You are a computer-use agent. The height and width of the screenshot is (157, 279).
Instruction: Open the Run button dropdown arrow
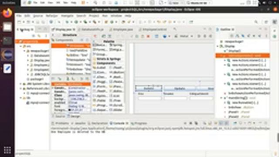[80, 22]
